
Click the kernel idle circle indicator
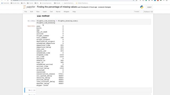click(152, 12)
